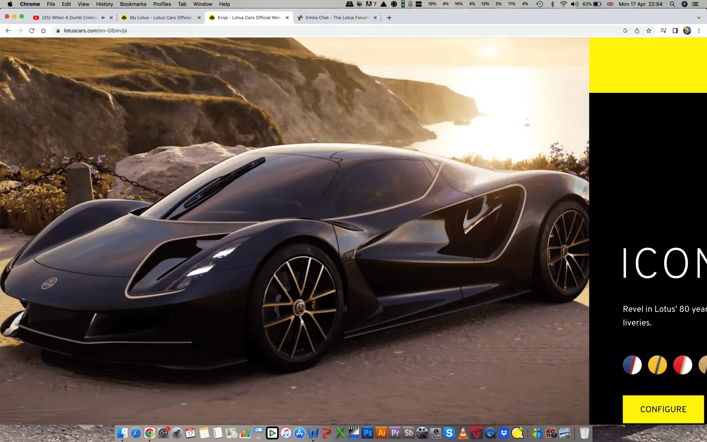Image resolution: width=707 pixels, height=442 pixels.
Task: Select the blue and white livery swatch
Action: click(x=632, y=365)
